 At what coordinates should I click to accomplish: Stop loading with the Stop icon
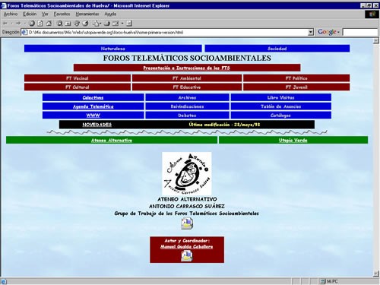(x=32, y=24)
